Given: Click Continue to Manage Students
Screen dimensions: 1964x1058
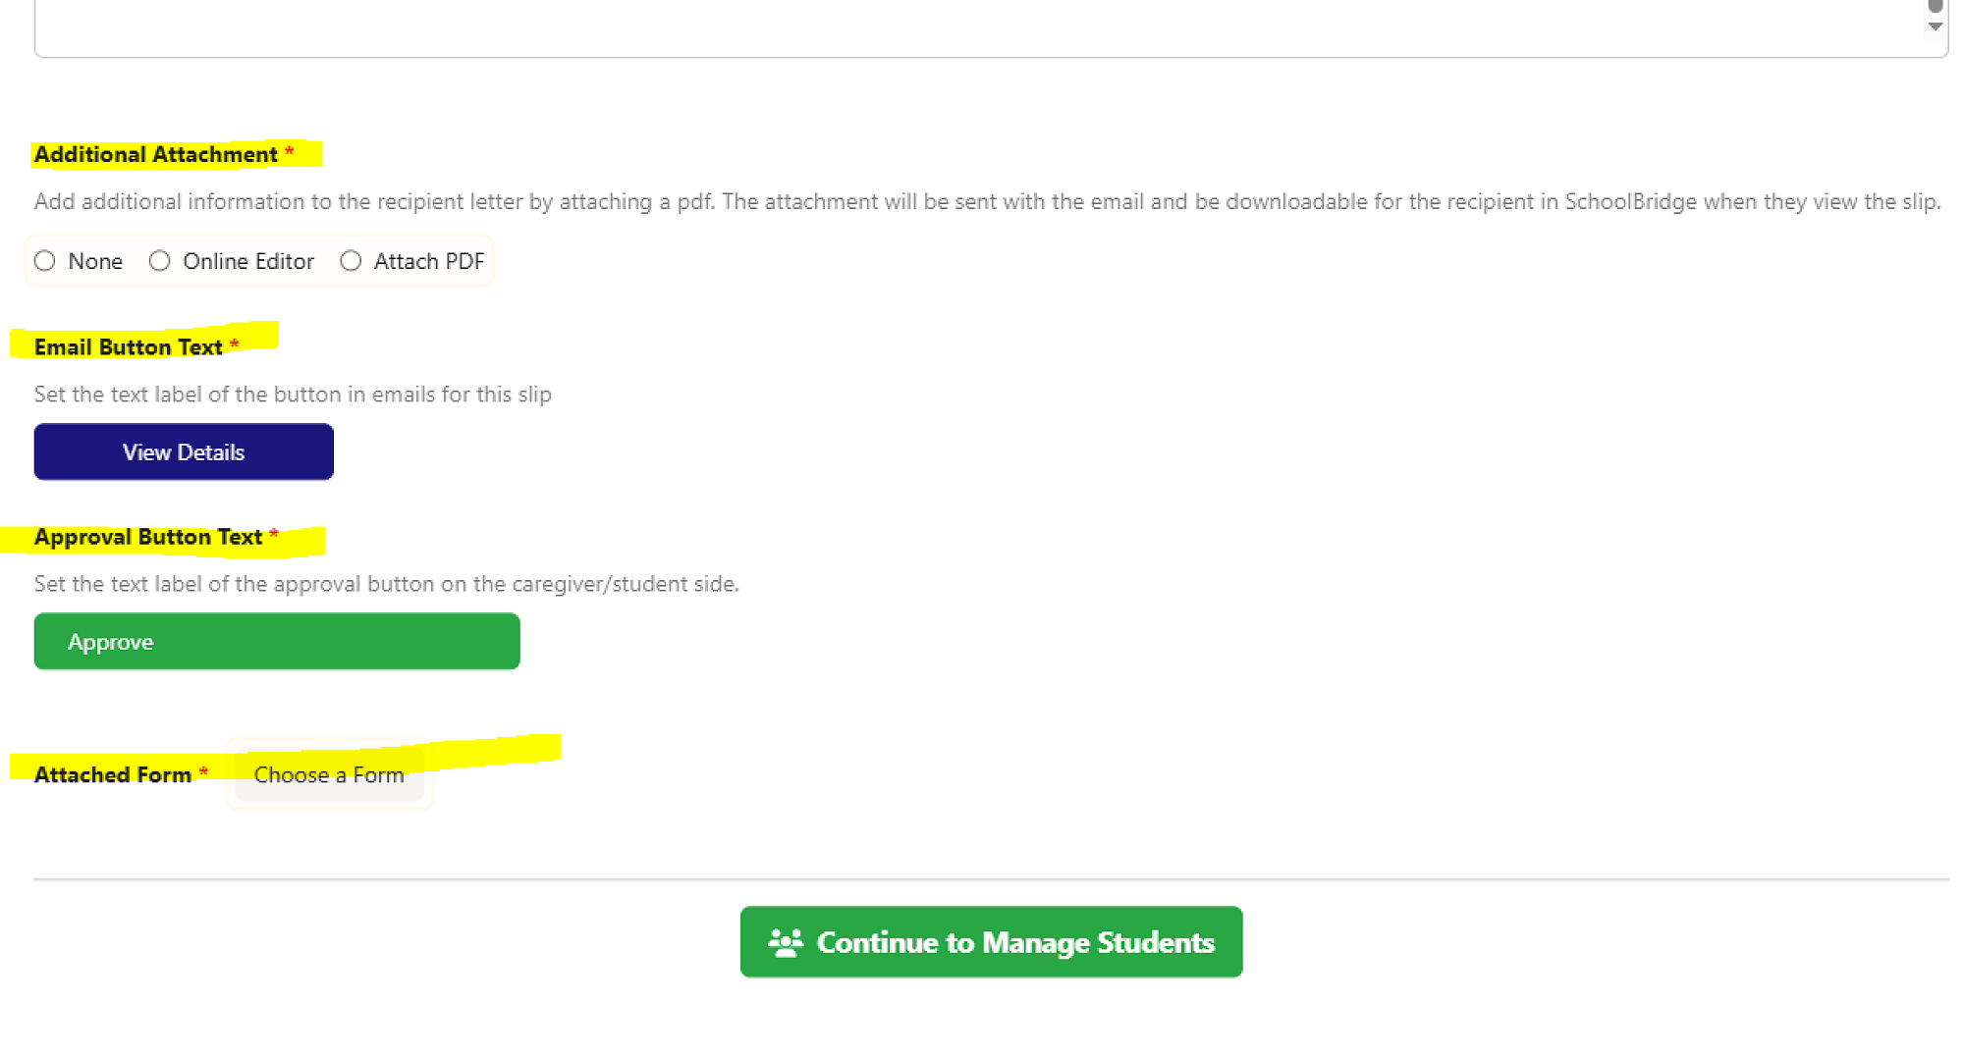Looking at the screenshot, I should (991, 941).
